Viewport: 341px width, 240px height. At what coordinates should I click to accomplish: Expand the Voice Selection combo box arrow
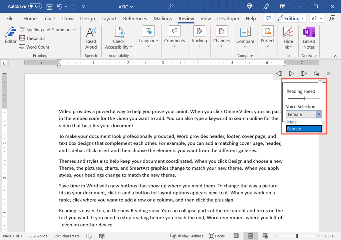tap(319, 114)
